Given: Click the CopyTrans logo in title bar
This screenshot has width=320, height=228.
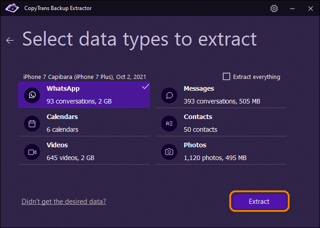Looking at the screenshot, I should [x=12, y=8].
